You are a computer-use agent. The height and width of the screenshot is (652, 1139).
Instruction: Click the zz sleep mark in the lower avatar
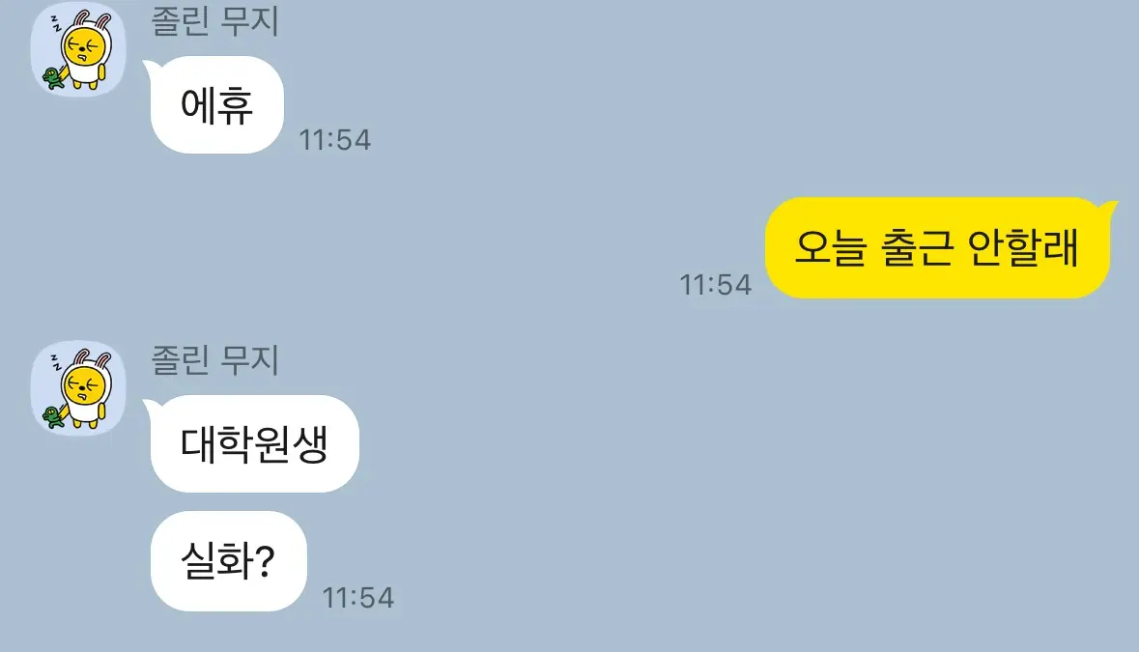point(56,361)
